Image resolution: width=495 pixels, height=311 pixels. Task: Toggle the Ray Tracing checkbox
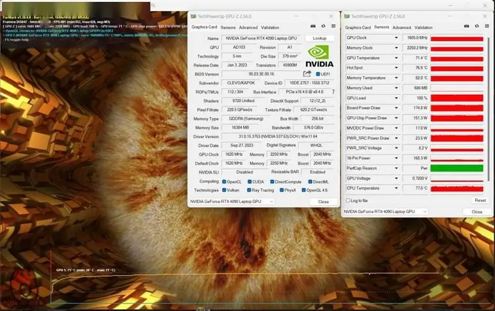[x=249, y=190]
